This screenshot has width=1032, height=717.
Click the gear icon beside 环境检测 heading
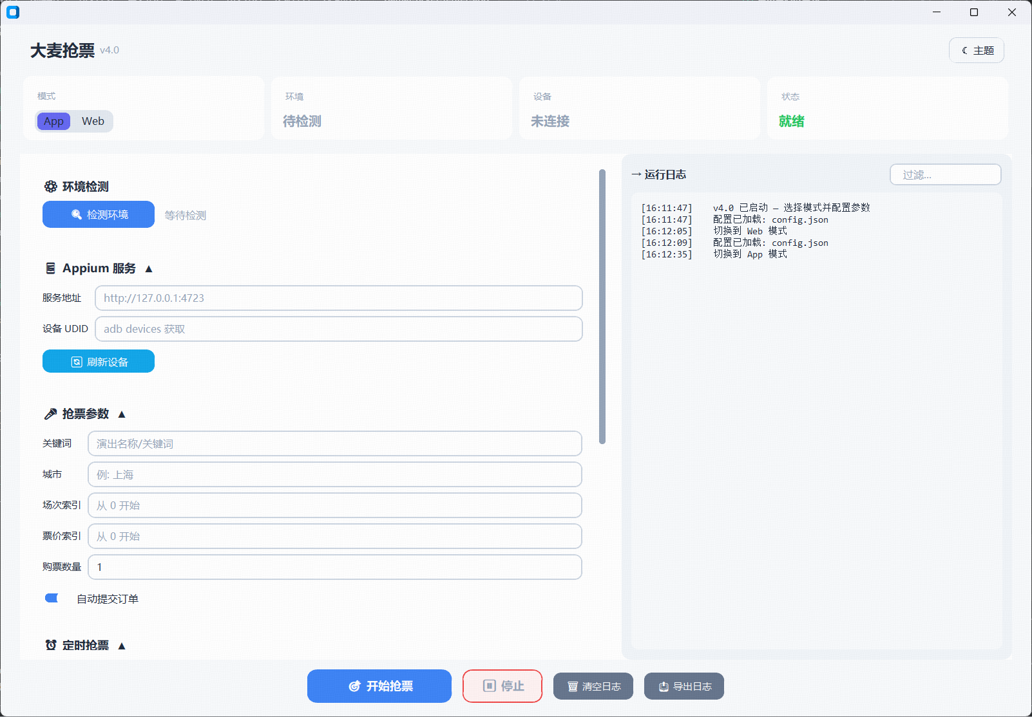pos(50,187)
